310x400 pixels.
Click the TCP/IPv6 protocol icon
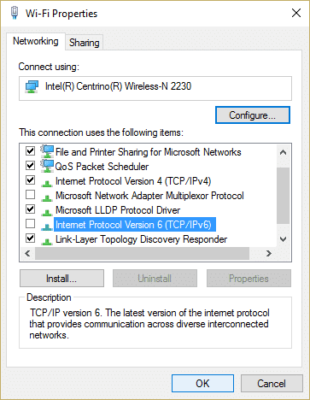tap(46, 226)
